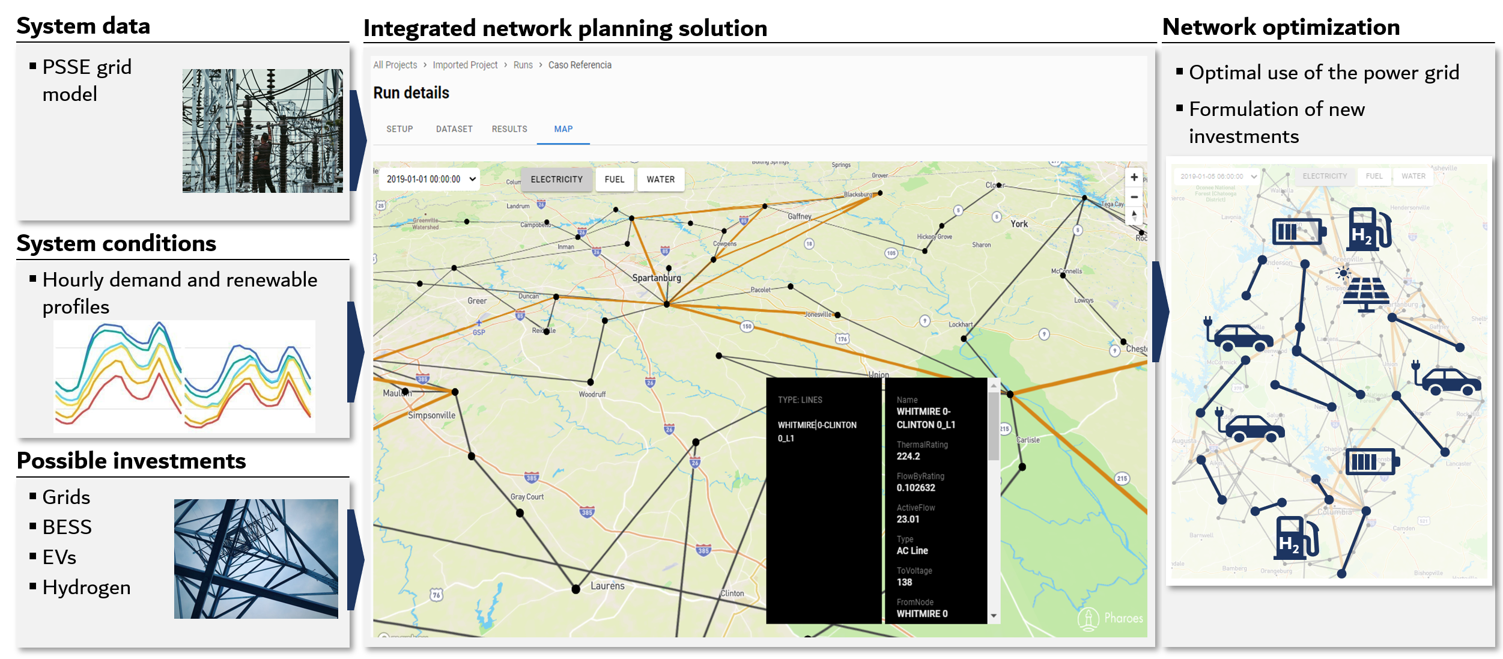This screenshot has width=1503, height=659.
Task: Click the top H2 hydrogen station icon
Action: (1368, 229)
